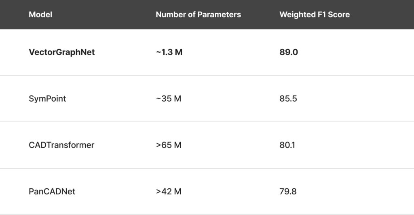Click the divider line below the PanCADNet row

click(x=207, y=214)
